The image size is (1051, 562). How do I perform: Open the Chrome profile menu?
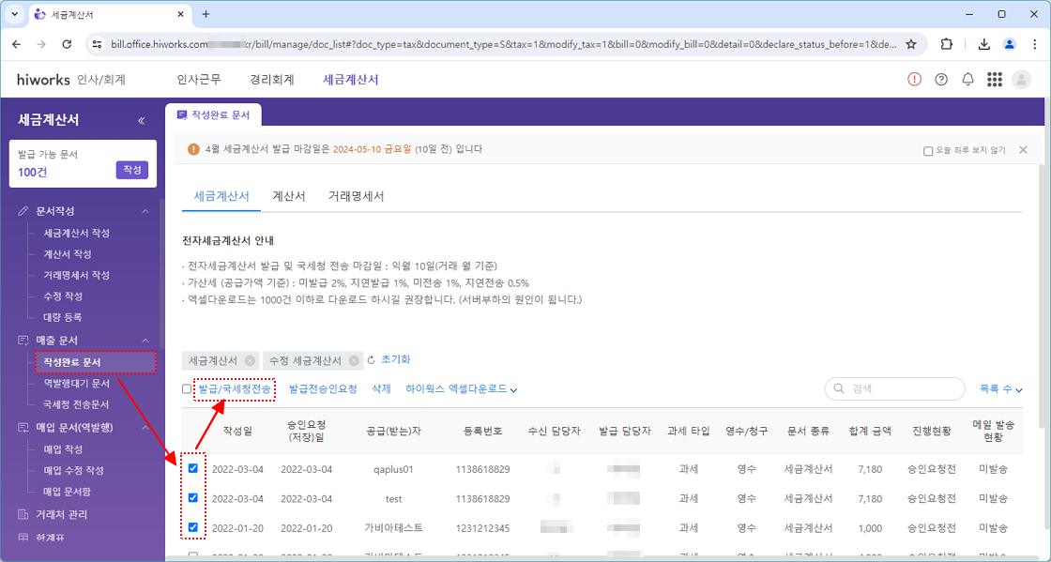click(1010, 44)
